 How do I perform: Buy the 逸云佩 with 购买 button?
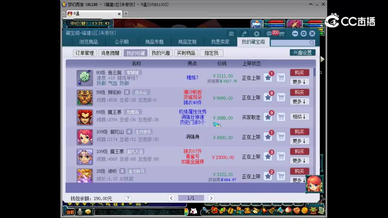point(299,73)
